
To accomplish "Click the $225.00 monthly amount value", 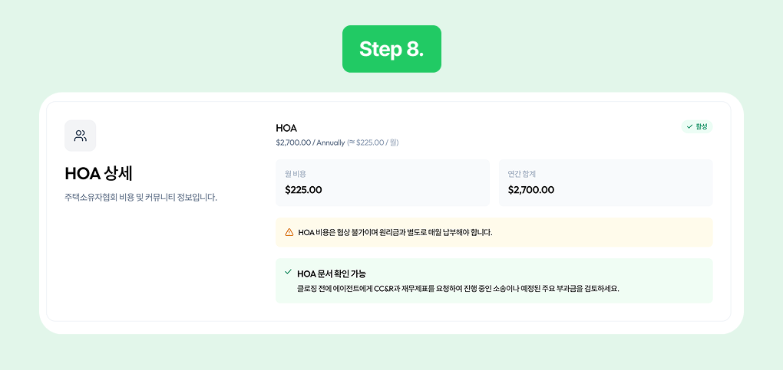I will pyautogui.click(x=303, y=189).
